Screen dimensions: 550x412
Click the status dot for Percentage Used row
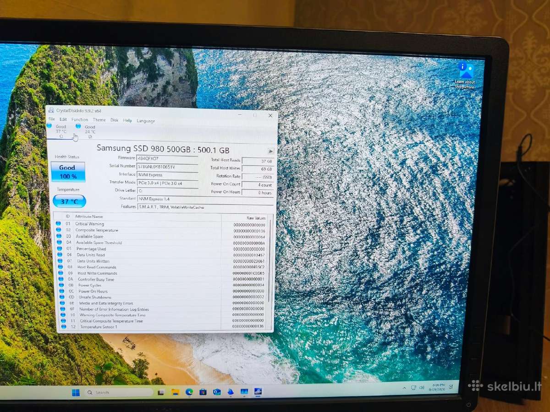59,249
